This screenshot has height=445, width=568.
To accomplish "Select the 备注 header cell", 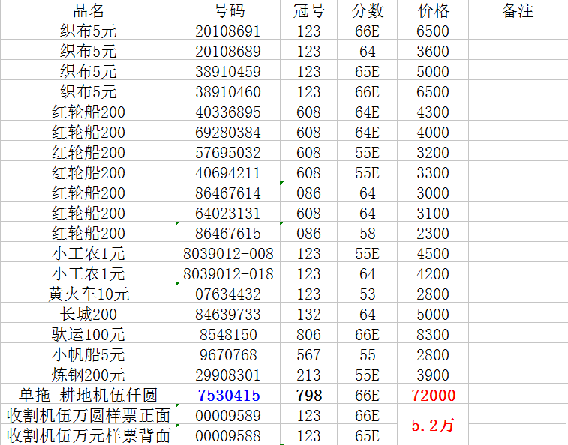I will click(x=518, y=10).
